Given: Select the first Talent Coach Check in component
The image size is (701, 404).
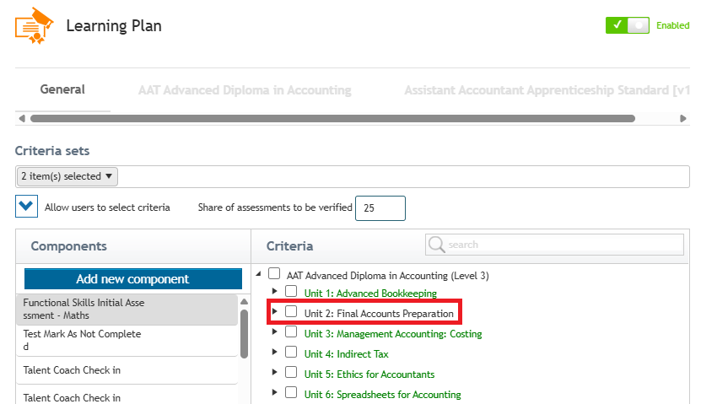Looking at the screenshot, I should click(x=127, y=370).
